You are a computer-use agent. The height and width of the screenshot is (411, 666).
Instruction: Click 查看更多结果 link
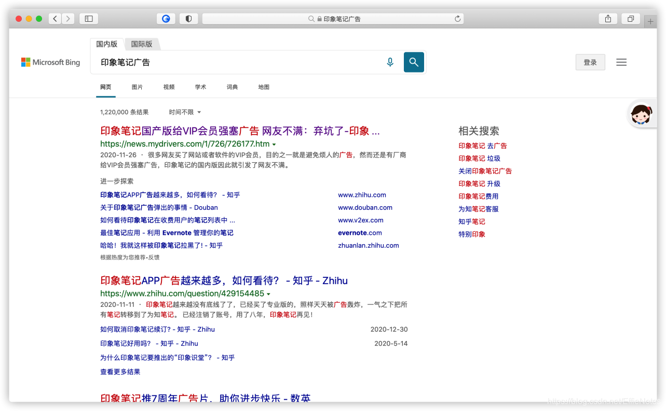[120, 372]
